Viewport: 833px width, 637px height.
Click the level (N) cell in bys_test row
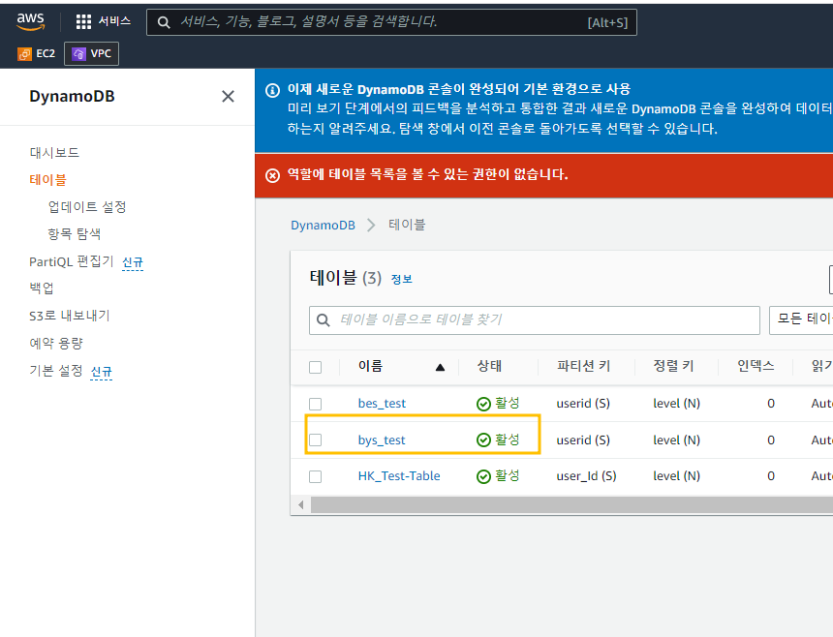(677, 440)
